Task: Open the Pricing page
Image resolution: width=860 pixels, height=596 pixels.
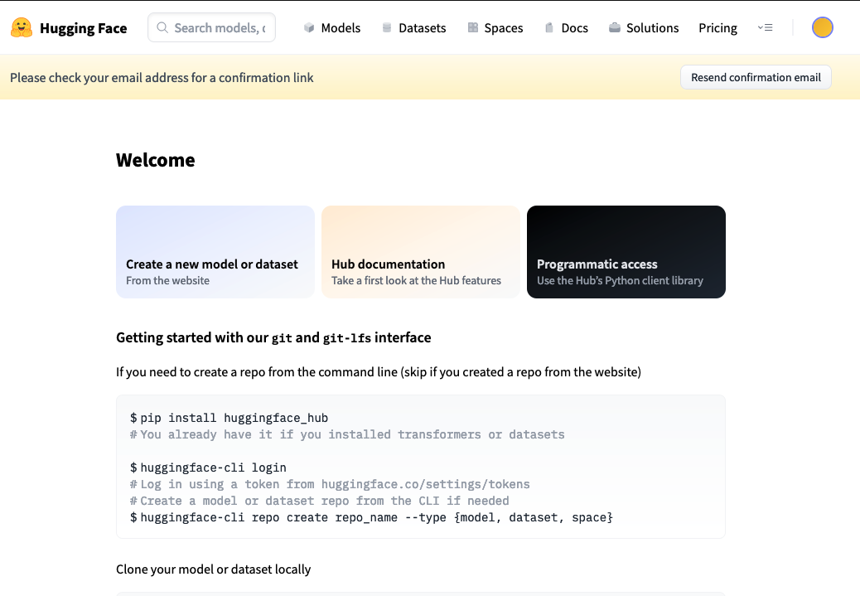Action: pos(717,27)
